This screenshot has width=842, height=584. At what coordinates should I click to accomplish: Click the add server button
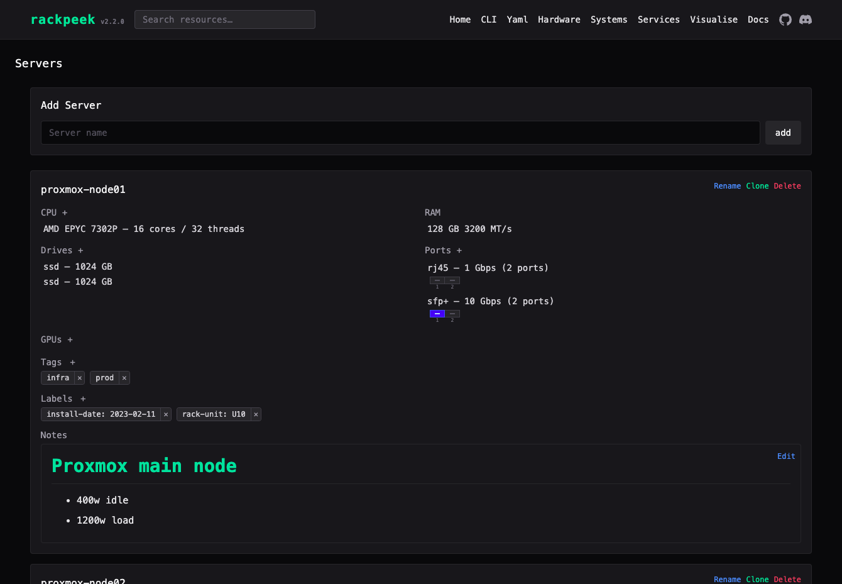coord(783,133)
